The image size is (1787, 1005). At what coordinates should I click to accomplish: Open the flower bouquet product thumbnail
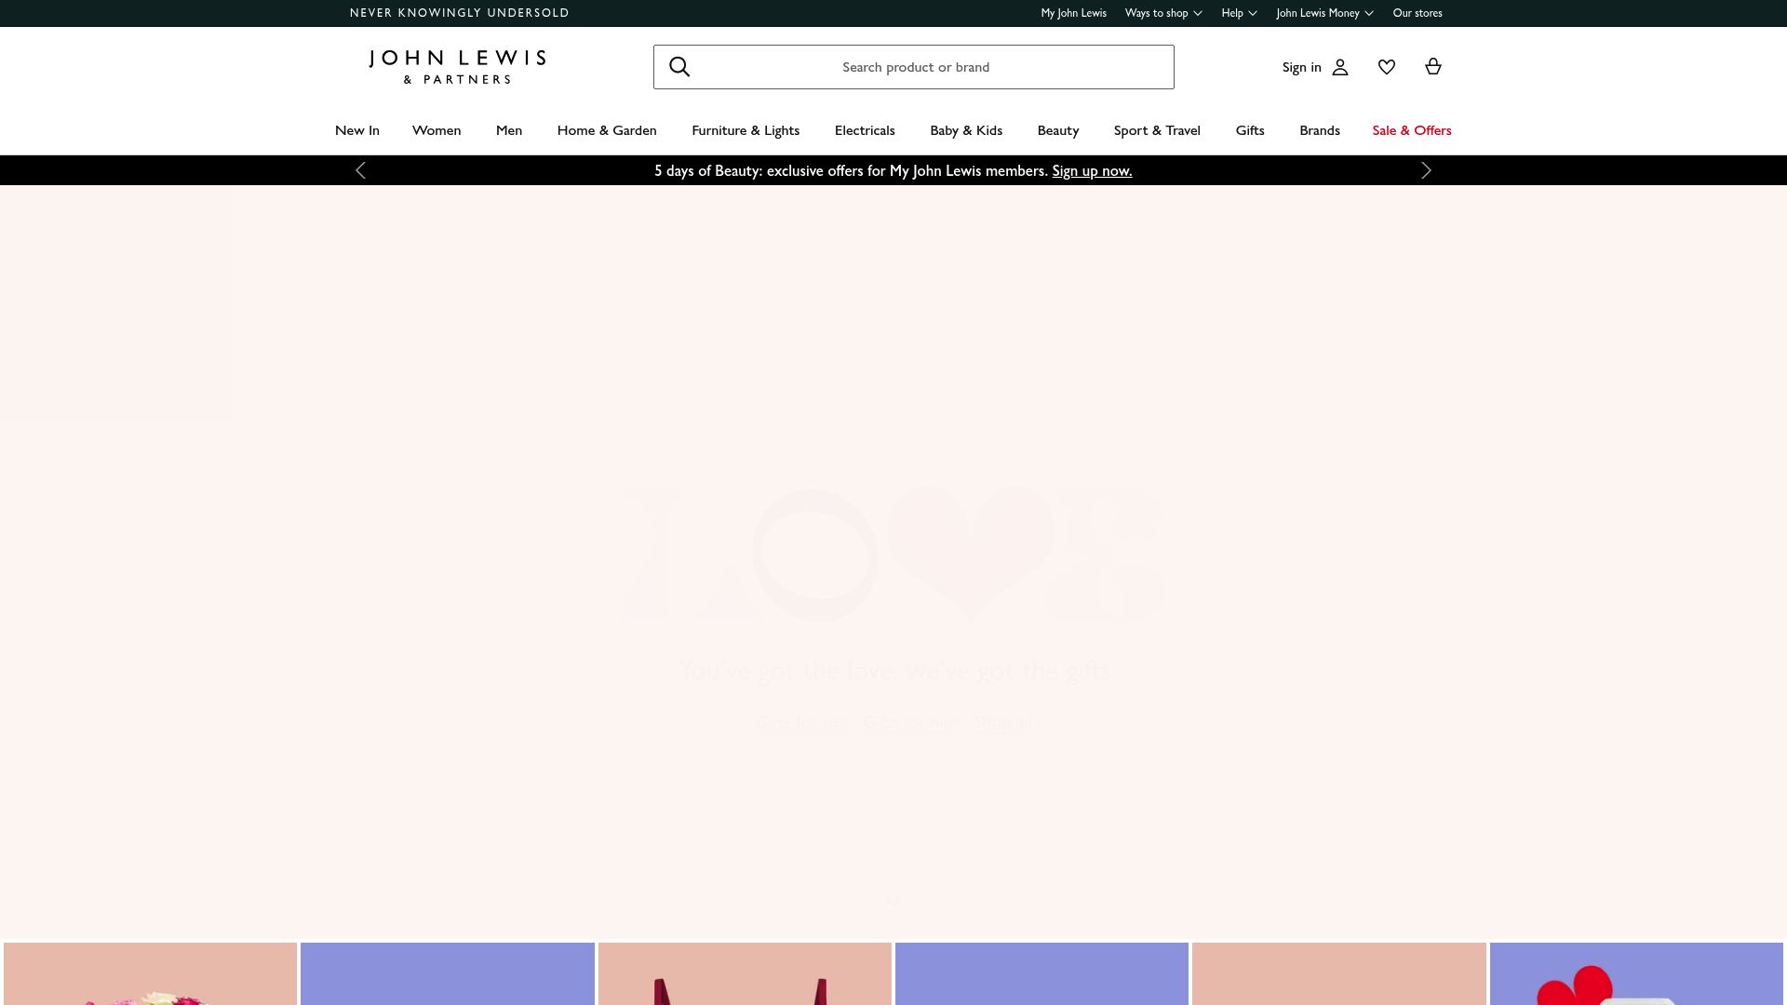coord(150,973)
